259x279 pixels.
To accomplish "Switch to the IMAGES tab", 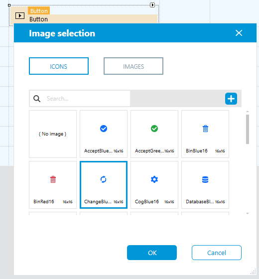I will pos(133,66).
